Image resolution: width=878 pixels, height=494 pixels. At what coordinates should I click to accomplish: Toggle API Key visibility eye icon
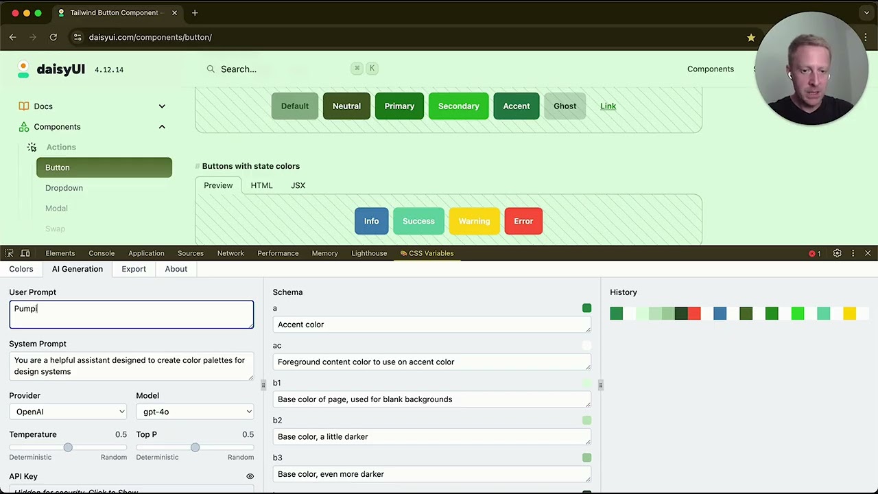point(250,476)
